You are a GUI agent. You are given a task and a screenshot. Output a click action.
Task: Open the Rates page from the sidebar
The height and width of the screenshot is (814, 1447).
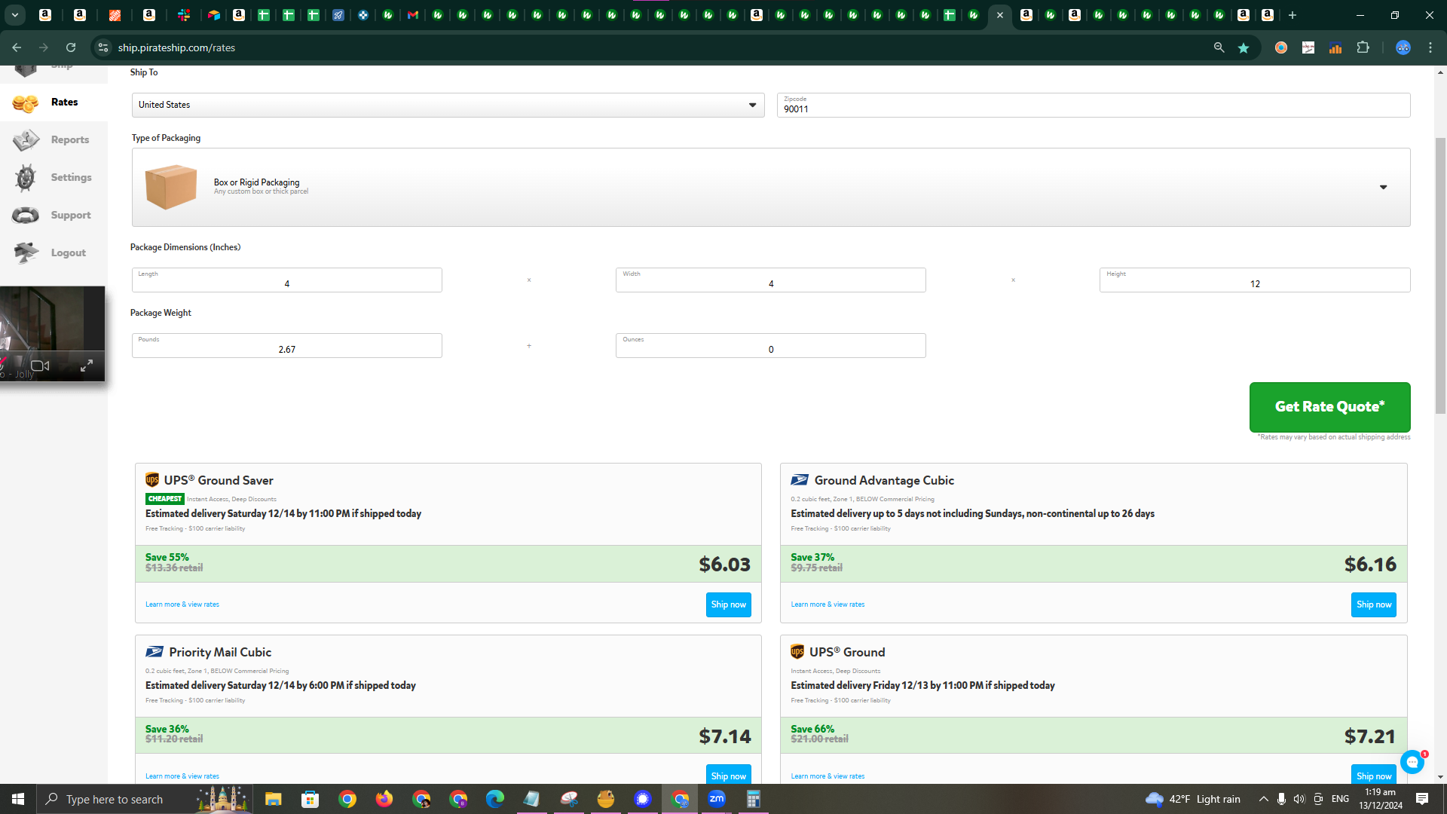tap(53, 103)
